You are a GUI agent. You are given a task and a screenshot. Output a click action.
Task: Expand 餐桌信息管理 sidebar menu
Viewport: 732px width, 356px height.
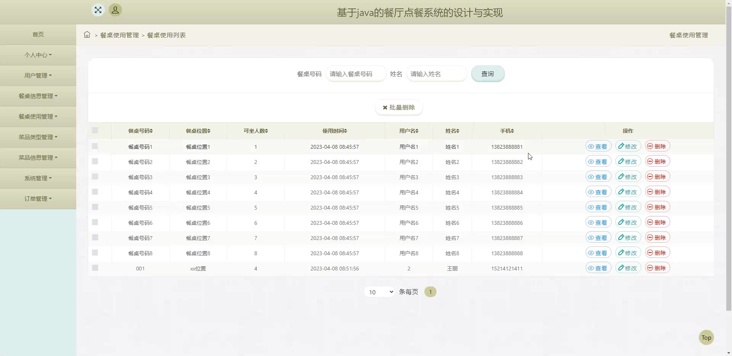(x=38, y=96)
